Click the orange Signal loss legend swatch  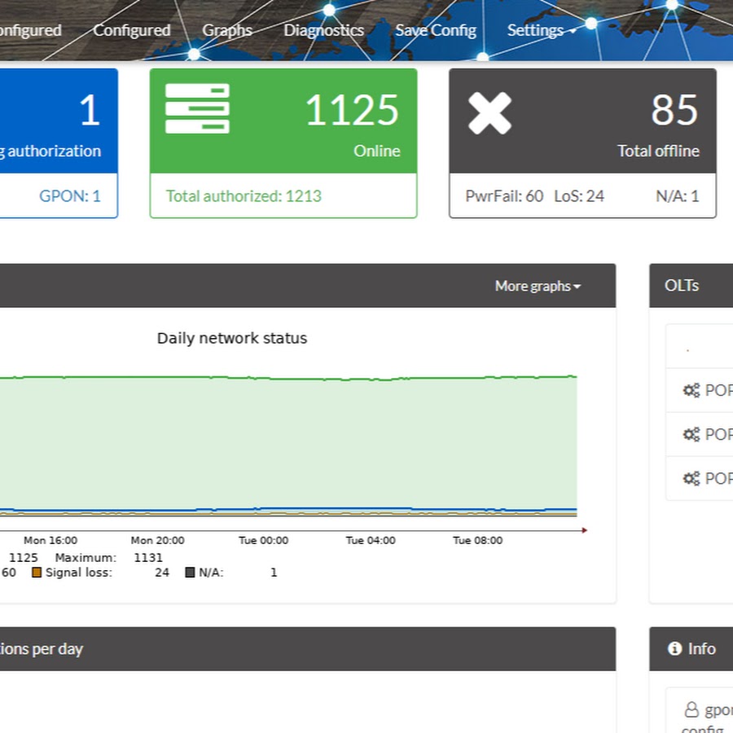pos(37,573)
